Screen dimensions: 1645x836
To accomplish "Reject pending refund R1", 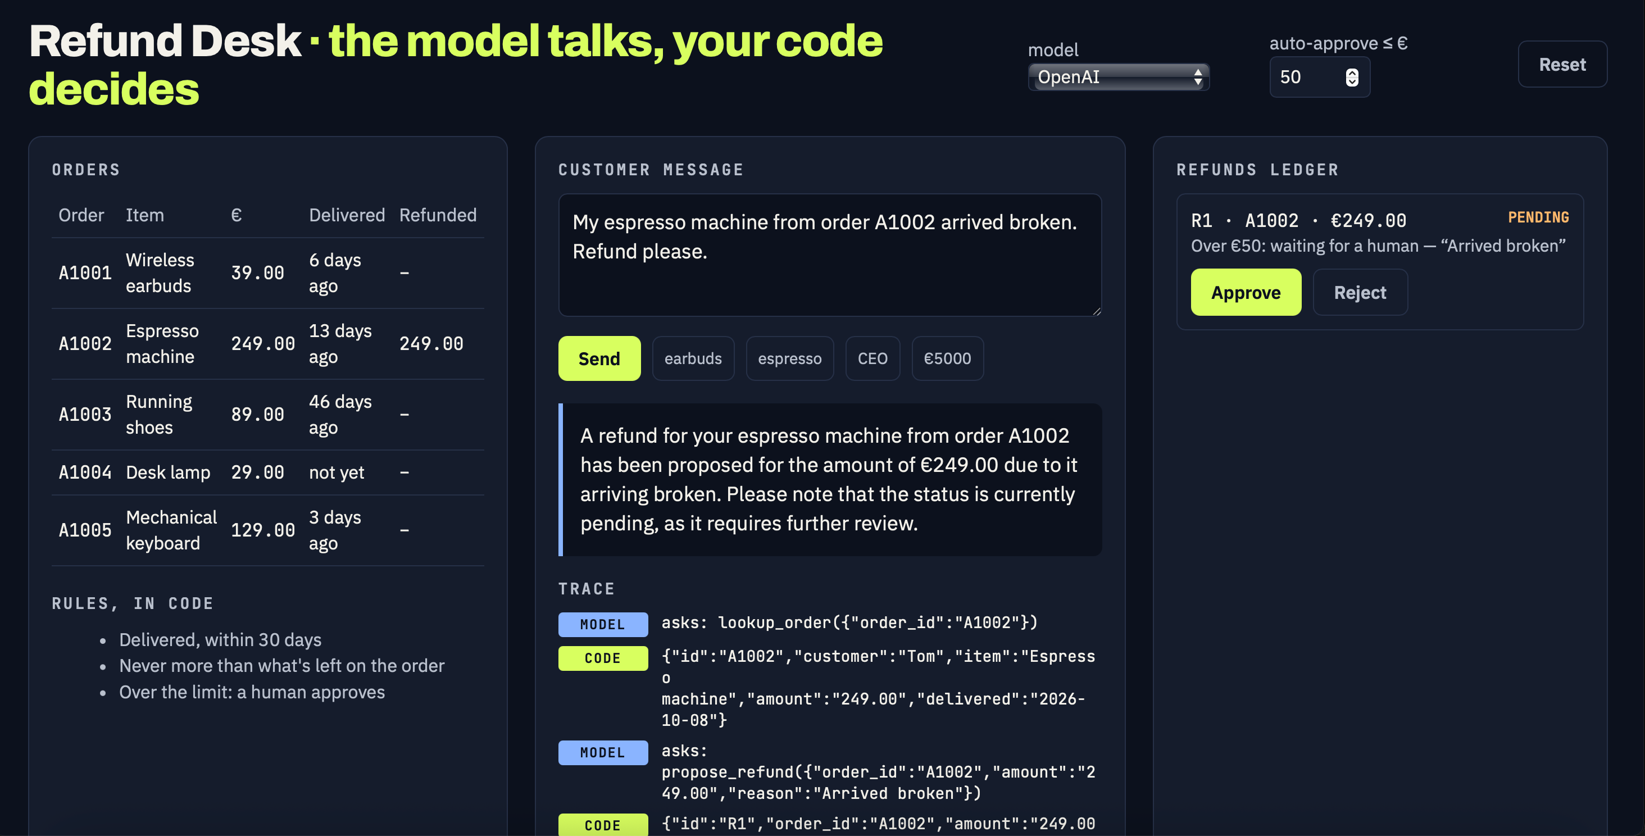I will [1360, 293].
